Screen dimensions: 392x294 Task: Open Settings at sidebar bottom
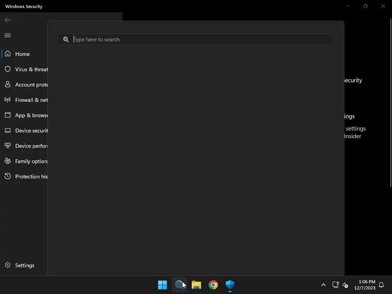pos(24,265)
